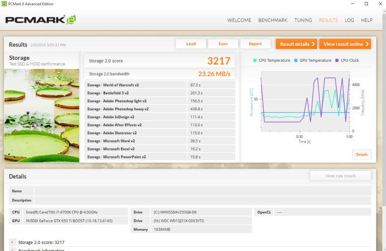Viewport: 386px width, 251px height.
Task: Click the CPU Temperature legend swatch
Action: (x=255, y=60)
